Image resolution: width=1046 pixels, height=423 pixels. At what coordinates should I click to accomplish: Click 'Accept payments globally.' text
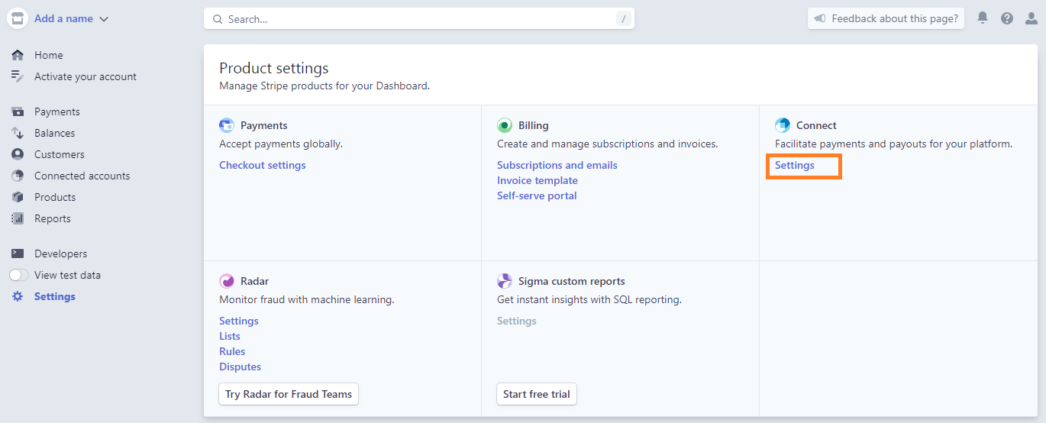(x=281, y=144)
